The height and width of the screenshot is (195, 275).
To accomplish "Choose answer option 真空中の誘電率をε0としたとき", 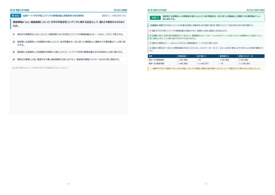I will [69, 34].
